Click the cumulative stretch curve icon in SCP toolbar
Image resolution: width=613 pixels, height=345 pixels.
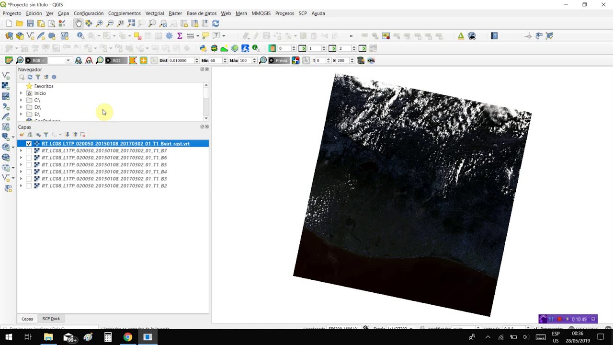tap(79, 60)
